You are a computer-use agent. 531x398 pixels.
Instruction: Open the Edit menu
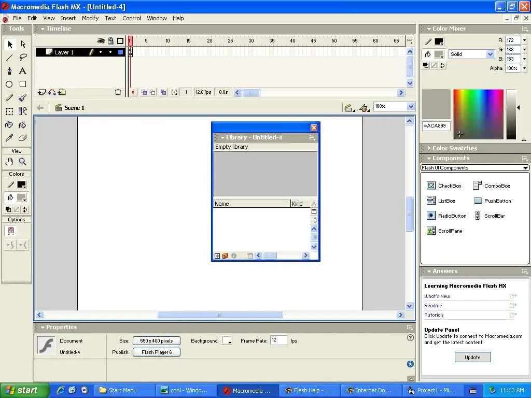click(x=32, y=18)
